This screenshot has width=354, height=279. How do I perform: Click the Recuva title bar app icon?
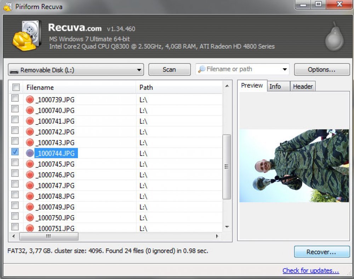coord(8,6)
